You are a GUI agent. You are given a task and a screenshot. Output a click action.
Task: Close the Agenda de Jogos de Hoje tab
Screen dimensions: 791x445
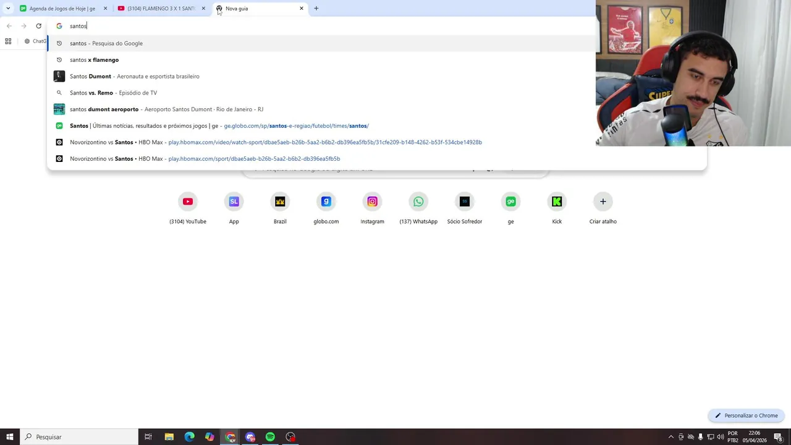tap(105, 9)
